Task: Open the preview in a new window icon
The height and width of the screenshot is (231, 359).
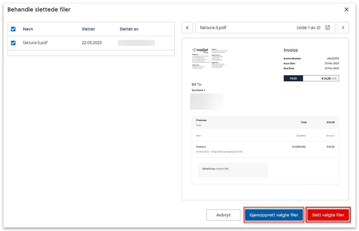Action: click(x=328, y=28)
